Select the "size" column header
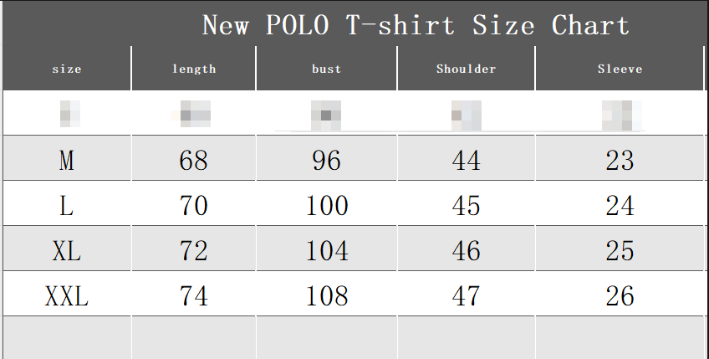This screenshot has height=359, width=709. 67,69
